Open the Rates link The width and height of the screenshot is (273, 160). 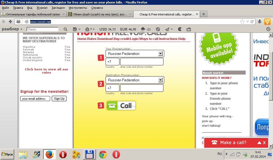pos(92,39)
